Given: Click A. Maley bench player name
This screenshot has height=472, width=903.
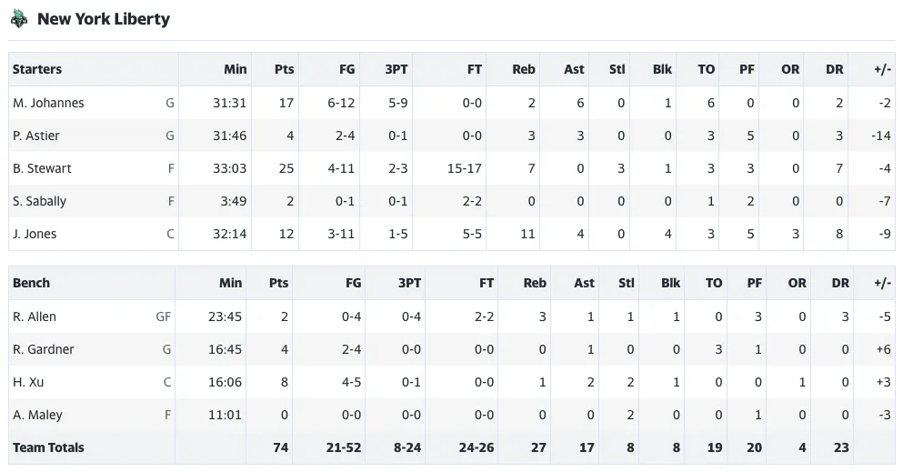Looking at the screenshot, I should (x=37, y=415).
